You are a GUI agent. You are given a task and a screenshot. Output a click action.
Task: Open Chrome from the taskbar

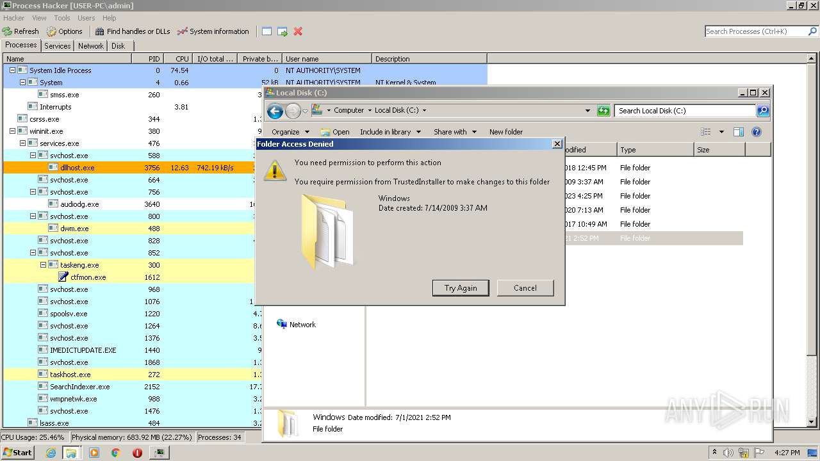click(x=115, y=453)
